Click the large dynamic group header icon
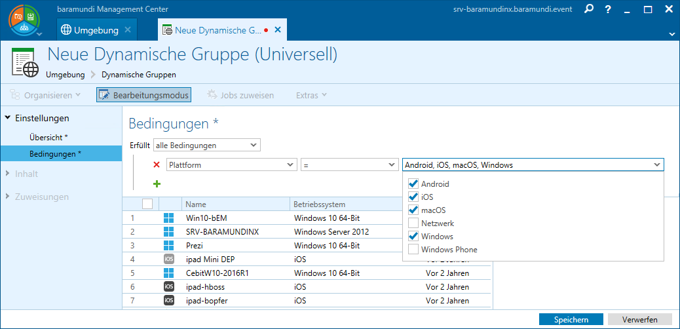 pos(25,64)
